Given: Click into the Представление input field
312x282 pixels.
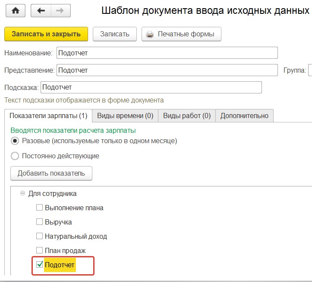Looking at the screenshot, I should click(x=167, y=70).
